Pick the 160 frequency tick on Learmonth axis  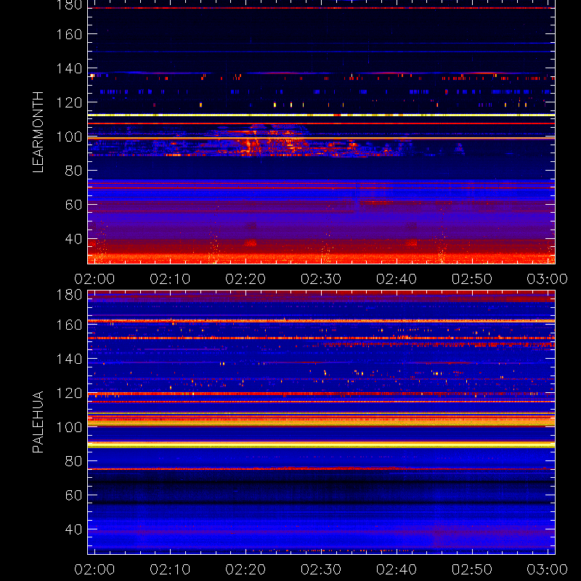pos(69,34)
